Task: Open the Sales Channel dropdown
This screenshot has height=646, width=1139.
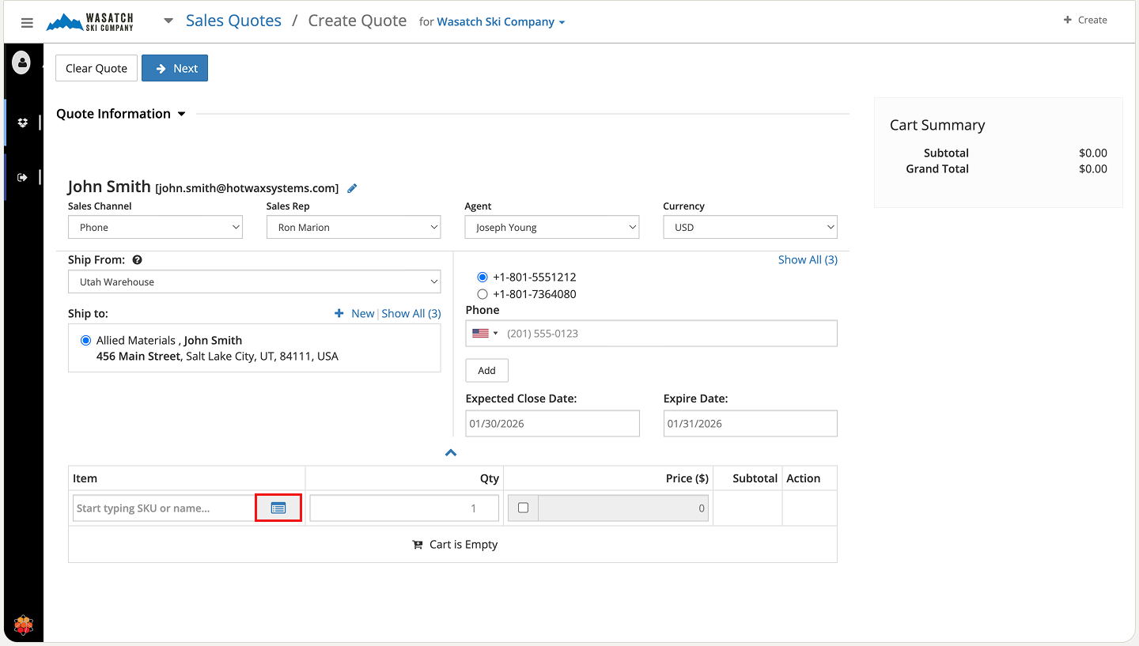Action: pyautogui.click(x=155, y=228)
